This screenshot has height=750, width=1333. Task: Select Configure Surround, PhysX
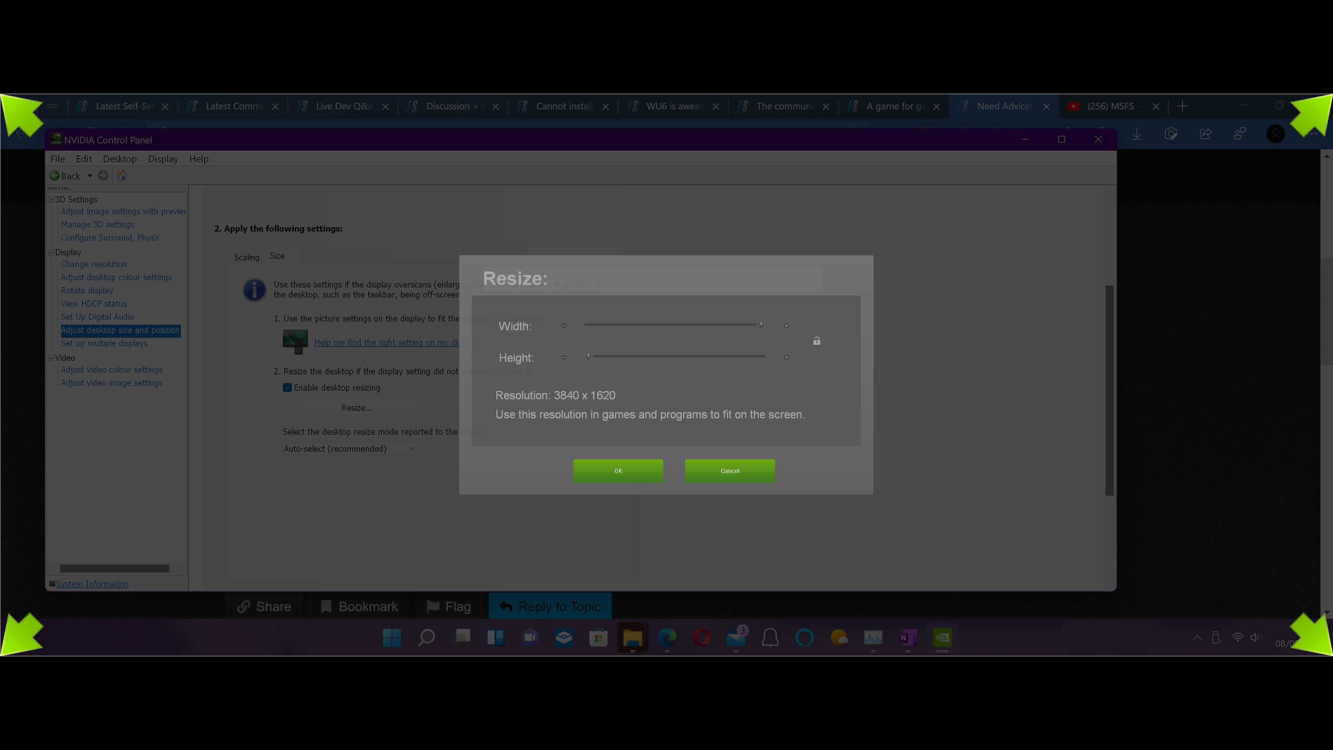pos(110,237)
